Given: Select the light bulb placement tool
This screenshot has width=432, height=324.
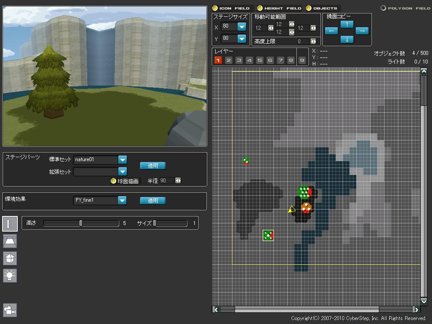Looking at the screenshot, I should coord(10,275).
